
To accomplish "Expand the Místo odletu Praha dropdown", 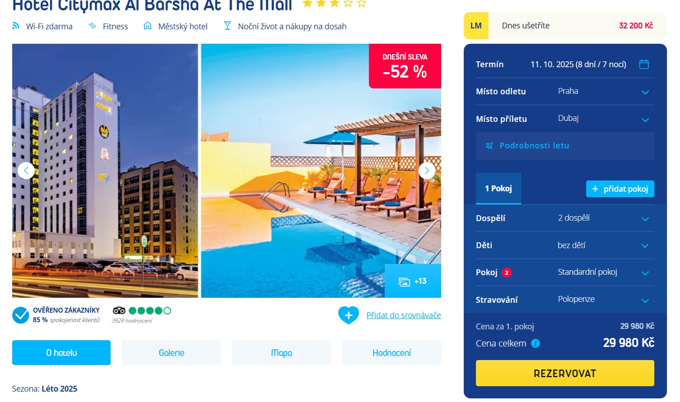I will (565, 92).
